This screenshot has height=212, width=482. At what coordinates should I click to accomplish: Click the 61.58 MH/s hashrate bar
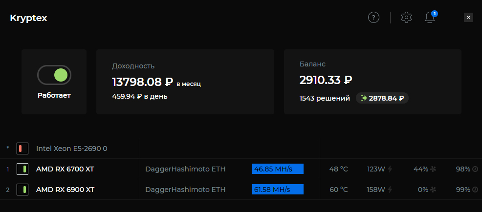278,189
